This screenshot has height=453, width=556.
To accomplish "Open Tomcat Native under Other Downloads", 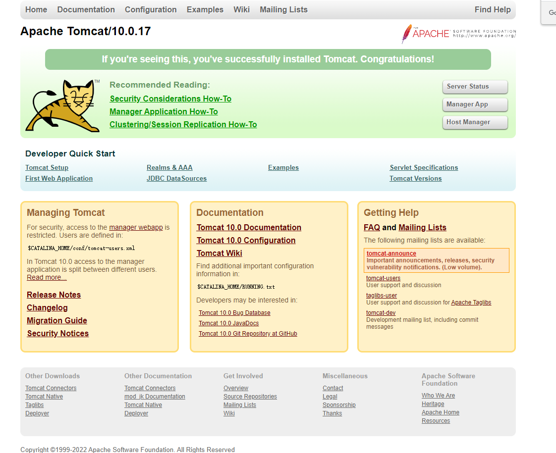I will (x=44, y=397).
